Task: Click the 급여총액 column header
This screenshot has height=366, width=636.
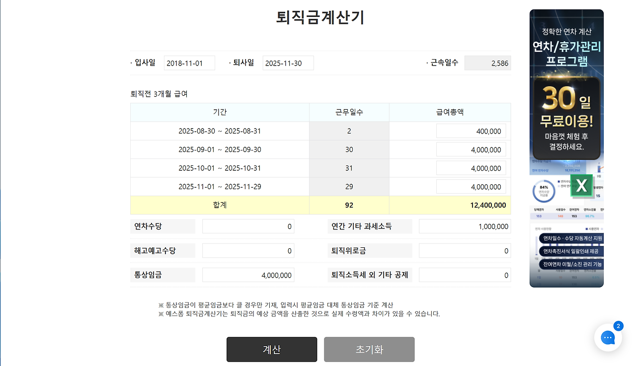Action: (x=450, y=112)
